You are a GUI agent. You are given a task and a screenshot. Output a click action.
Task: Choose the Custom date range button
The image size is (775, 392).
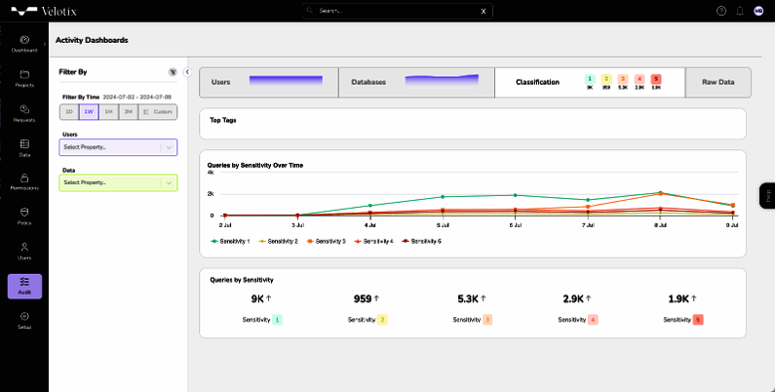point(158,112)
